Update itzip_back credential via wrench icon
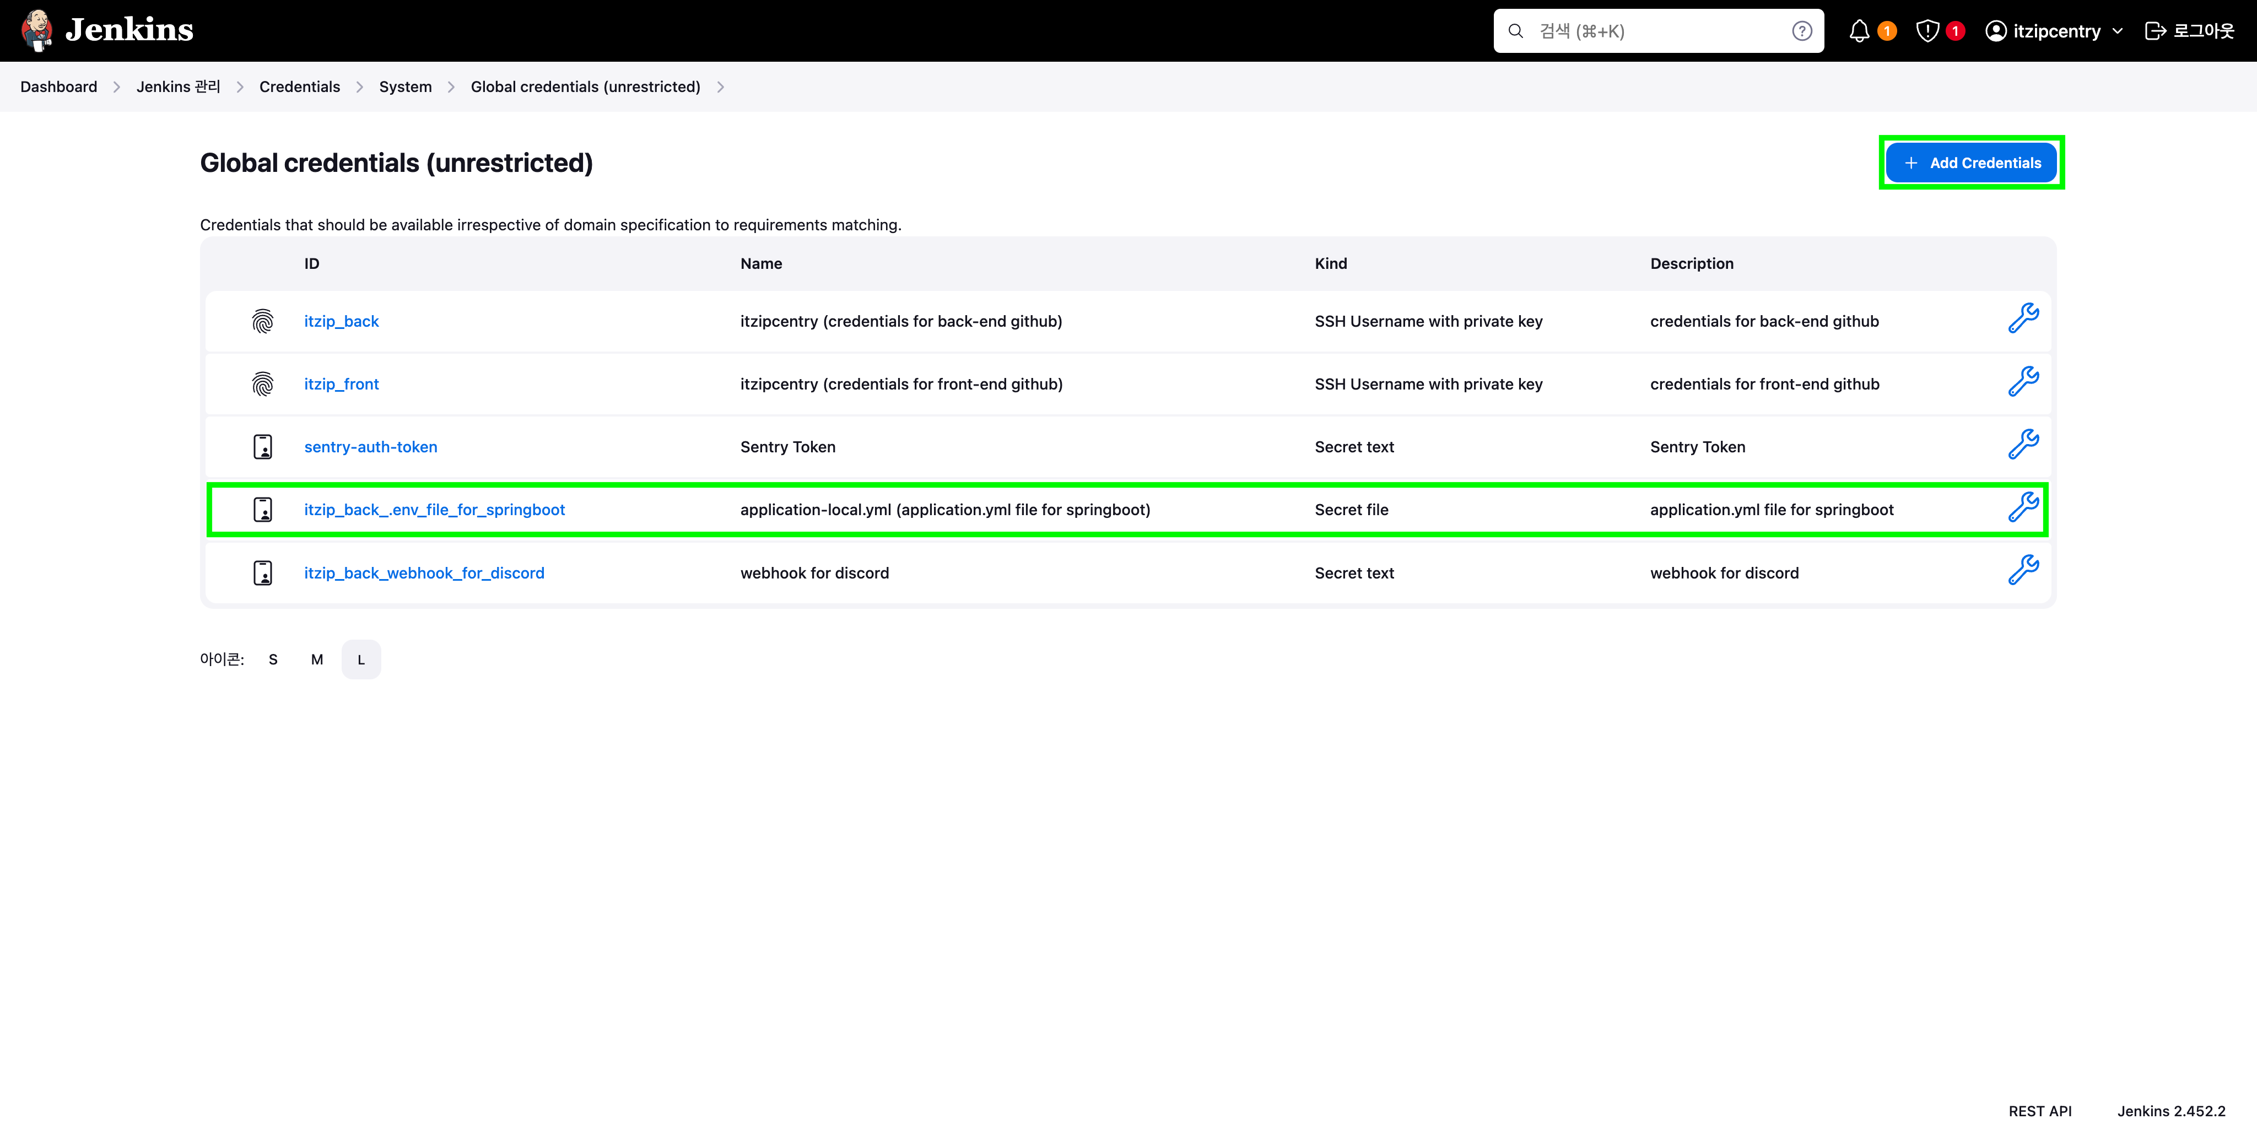Viewport: 2257px width, 1146px height. click(x=2024, y=318)
